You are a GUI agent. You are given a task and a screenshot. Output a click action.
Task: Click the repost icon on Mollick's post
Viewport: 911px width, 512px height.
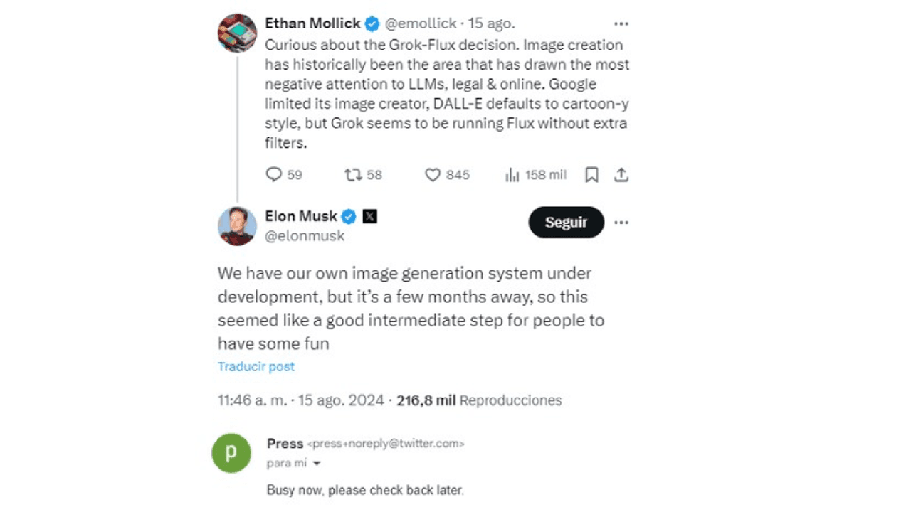point(353,174)
